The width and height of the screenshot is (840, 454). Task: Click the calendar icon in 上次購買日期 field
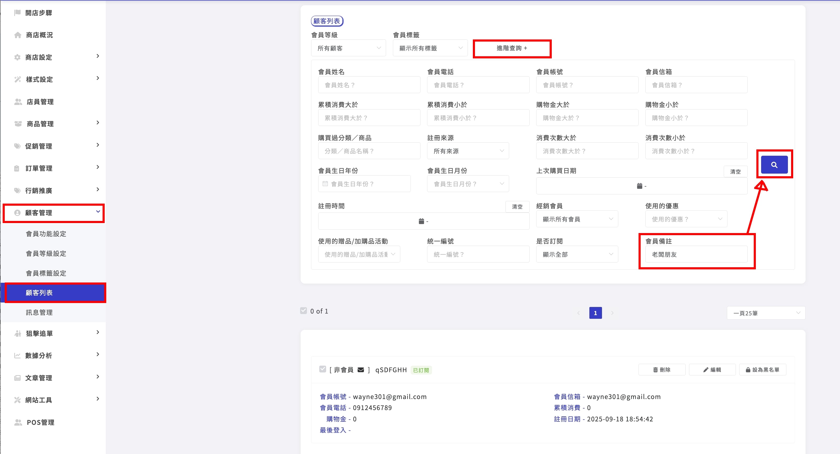[639, 186]
